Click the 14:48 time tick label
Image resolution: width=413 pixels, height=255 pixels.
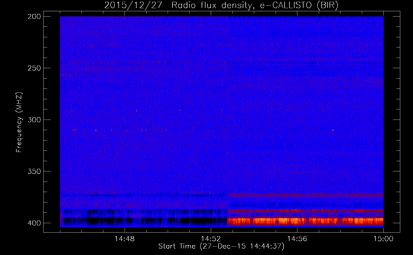(x=125, y=239)
